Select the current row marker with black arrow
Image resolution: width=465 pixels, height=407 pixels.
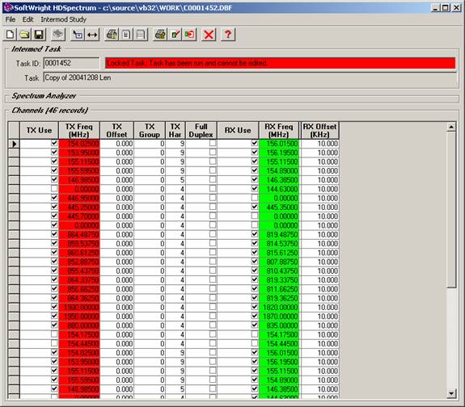[14, 144]
